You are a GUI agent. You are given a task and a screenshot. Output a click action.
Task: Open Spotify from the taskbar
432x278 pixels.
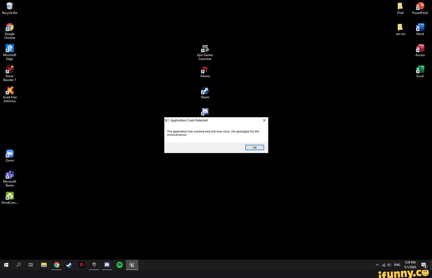coord(119,265)
